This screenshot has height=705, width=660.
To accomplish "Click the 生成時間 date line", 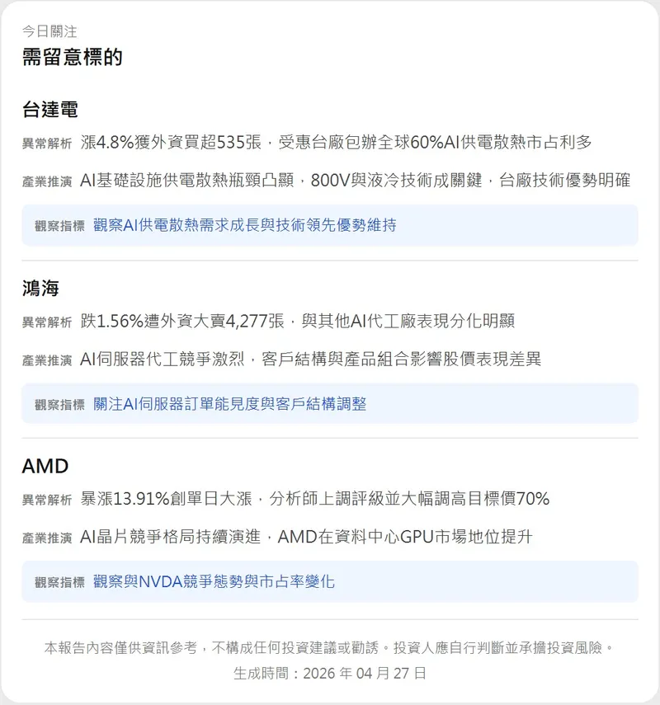I will [x=330, y=673].
